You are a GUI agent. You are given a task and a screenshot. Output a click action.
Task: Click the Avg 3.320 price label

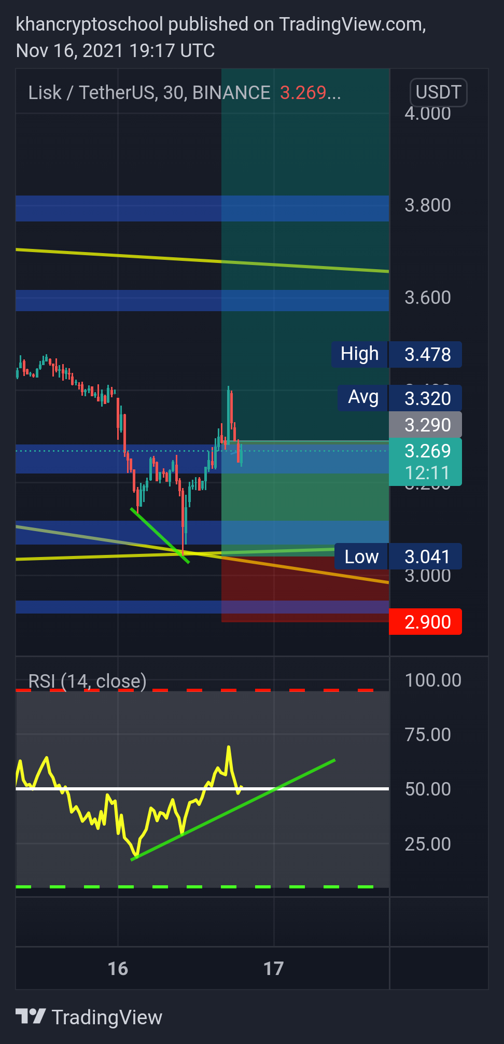tap(400, 398)
